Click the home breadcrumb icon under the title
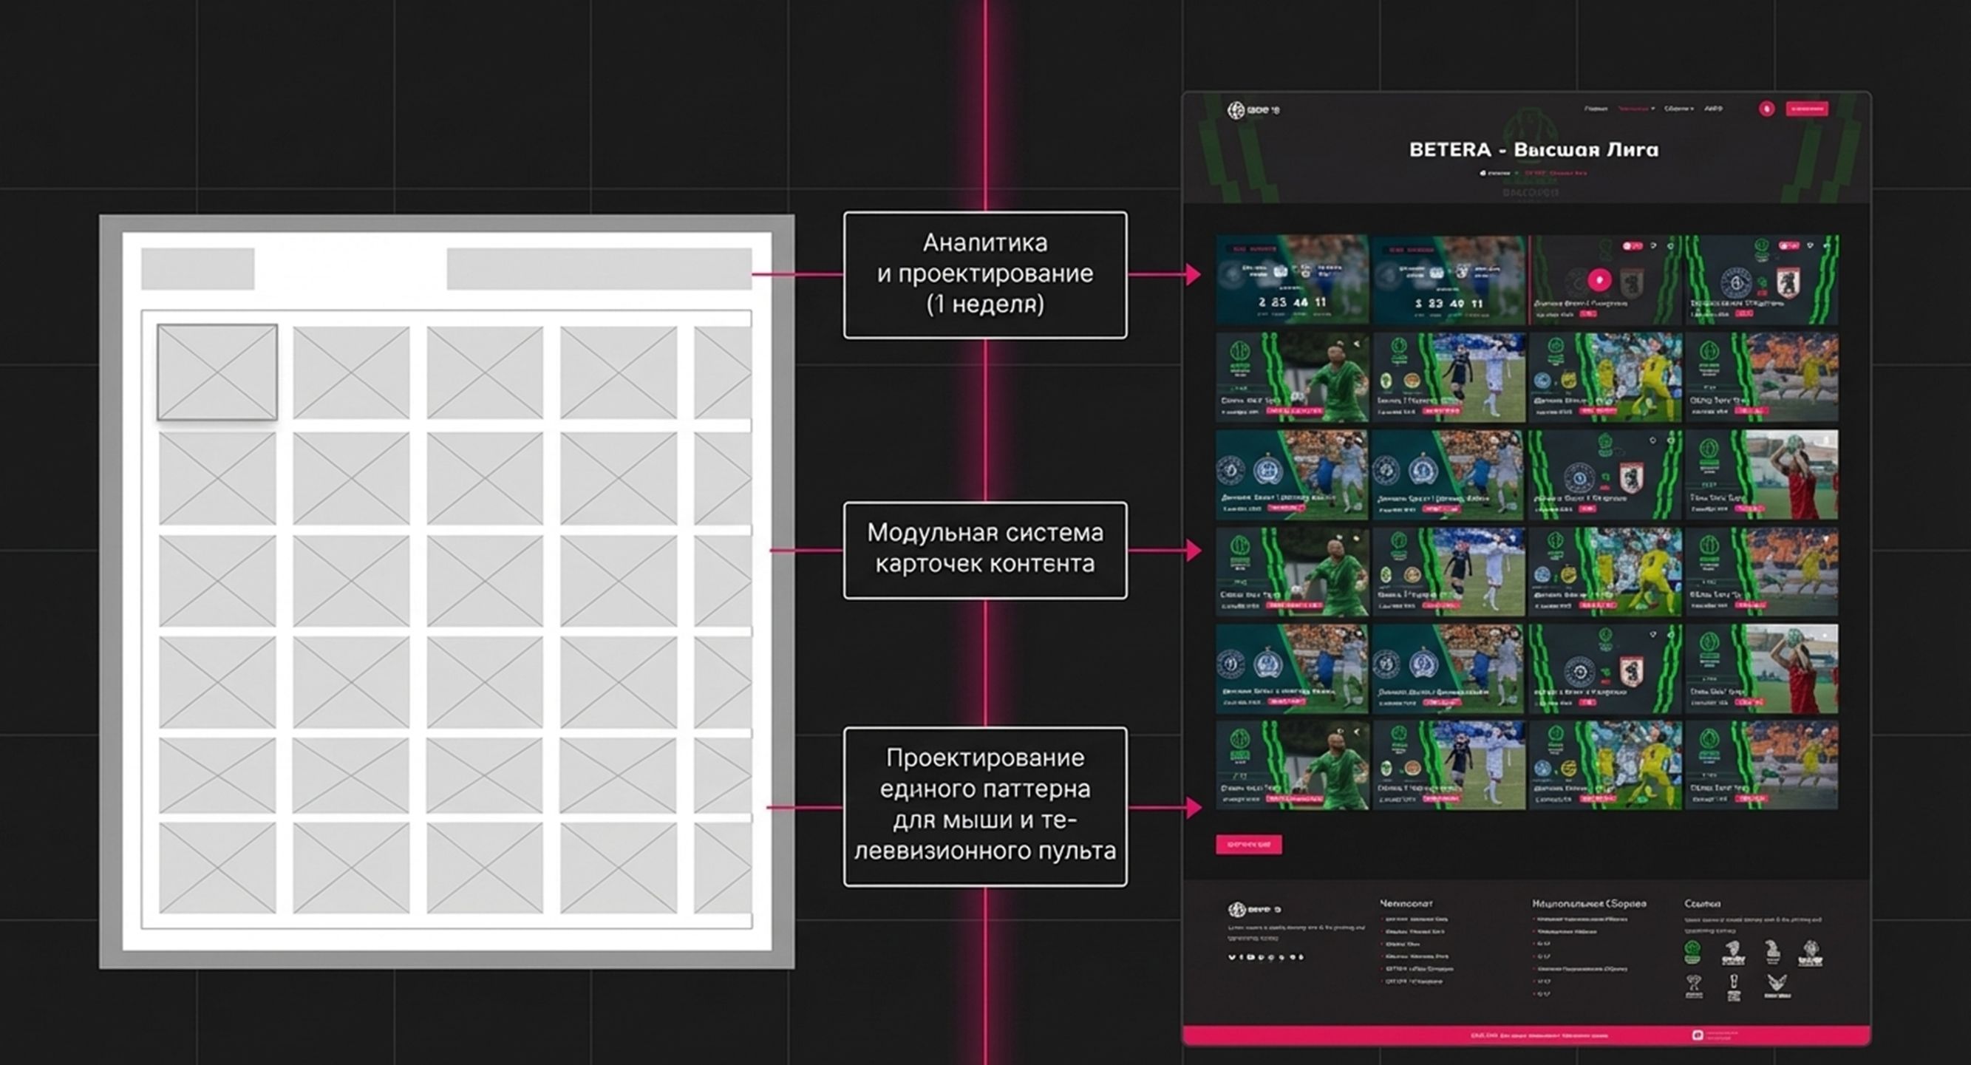This screenshot has height=1065, width=1971. (1482, 173)
